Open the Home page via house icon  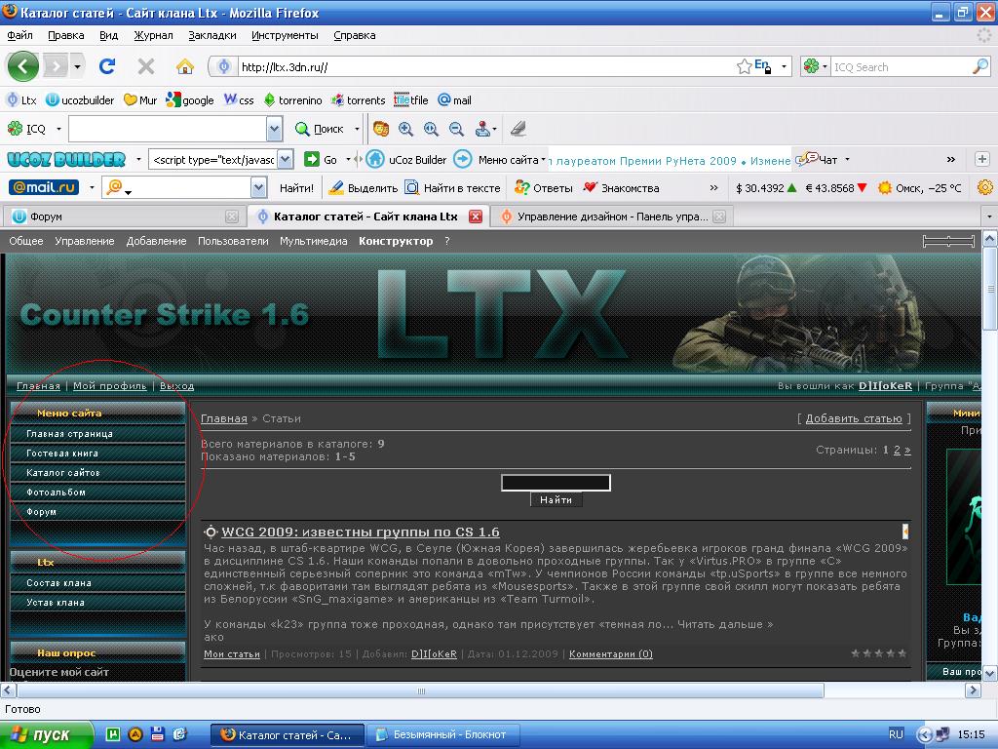tap(184, 66)
